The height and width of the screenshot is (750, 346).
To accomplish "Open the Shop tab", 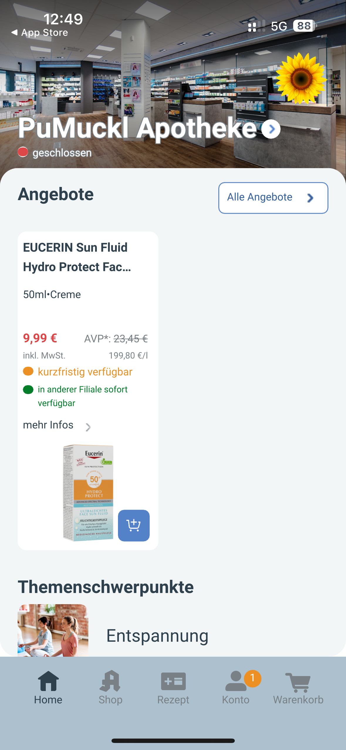I will pos(110,687).
